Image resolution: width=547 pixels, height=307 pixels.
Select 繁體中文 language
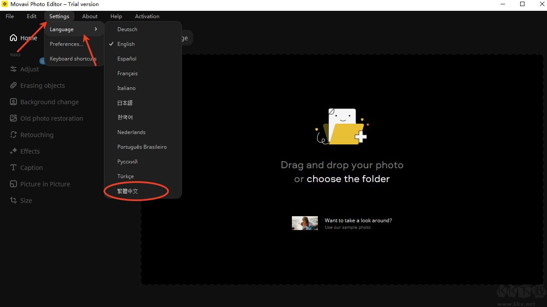(143, 191)
